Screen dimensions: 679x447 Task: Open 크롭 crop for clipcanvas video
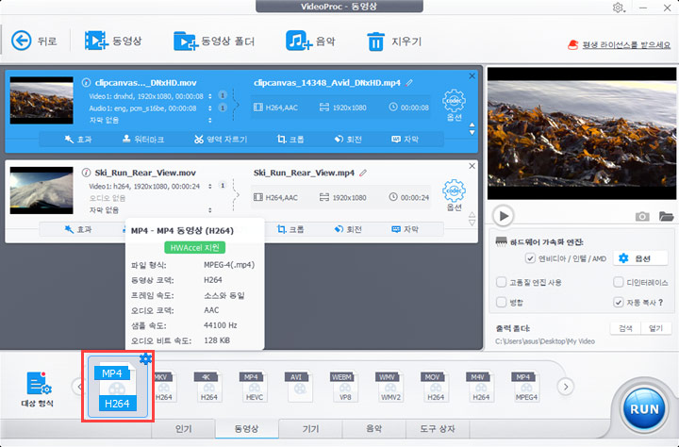tap(290, 139)
